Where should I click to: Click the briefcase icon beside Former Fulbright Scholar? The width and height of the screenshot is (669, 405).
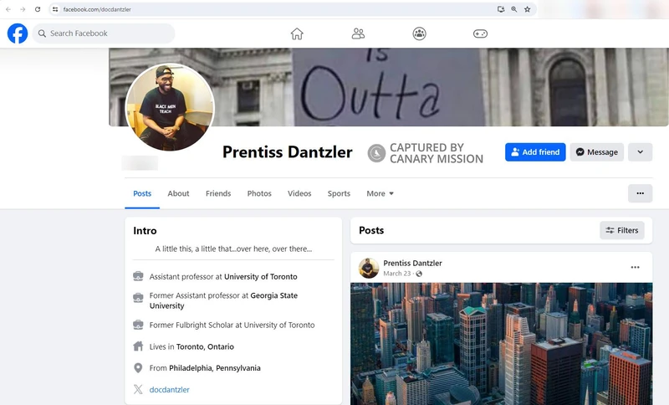pos(138,325)
